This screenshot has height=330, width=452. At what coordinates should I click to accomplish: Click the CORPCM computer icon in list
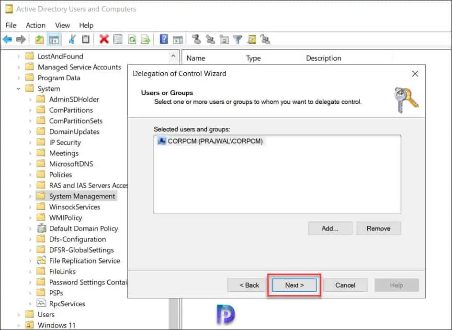(x=162, y=141)
